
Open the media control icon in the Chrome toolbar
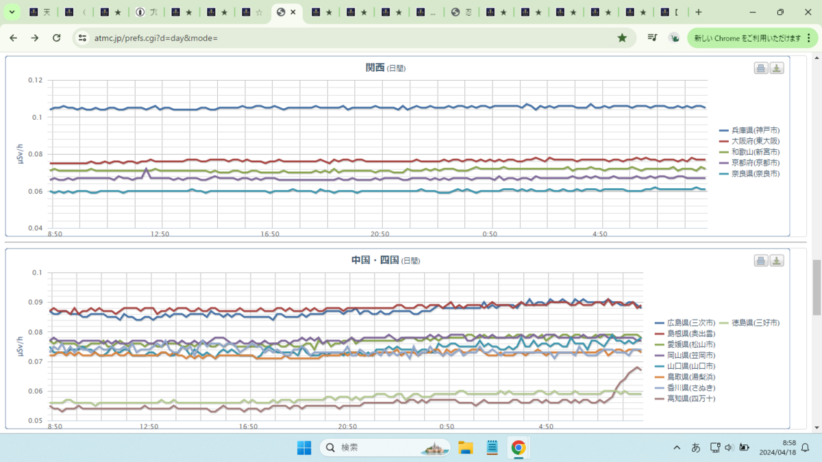(652, 38)
